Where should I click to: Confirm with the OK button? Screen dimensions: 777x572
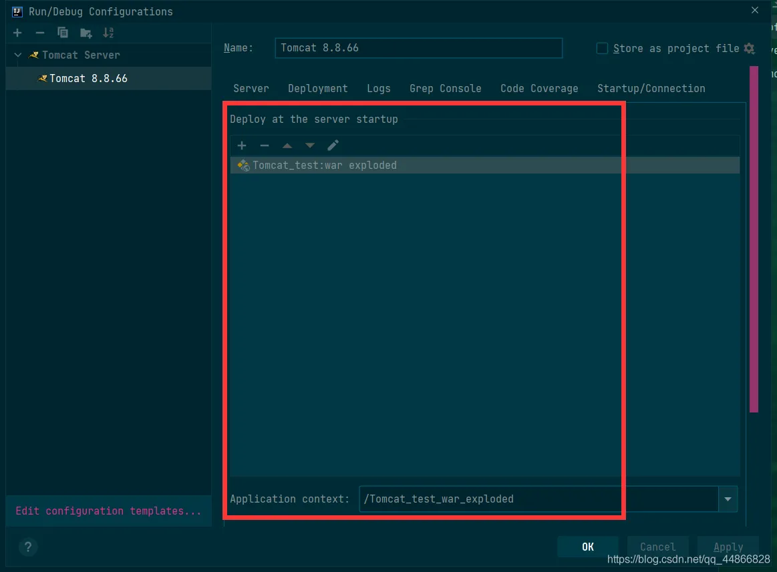[x=588, y=547]
